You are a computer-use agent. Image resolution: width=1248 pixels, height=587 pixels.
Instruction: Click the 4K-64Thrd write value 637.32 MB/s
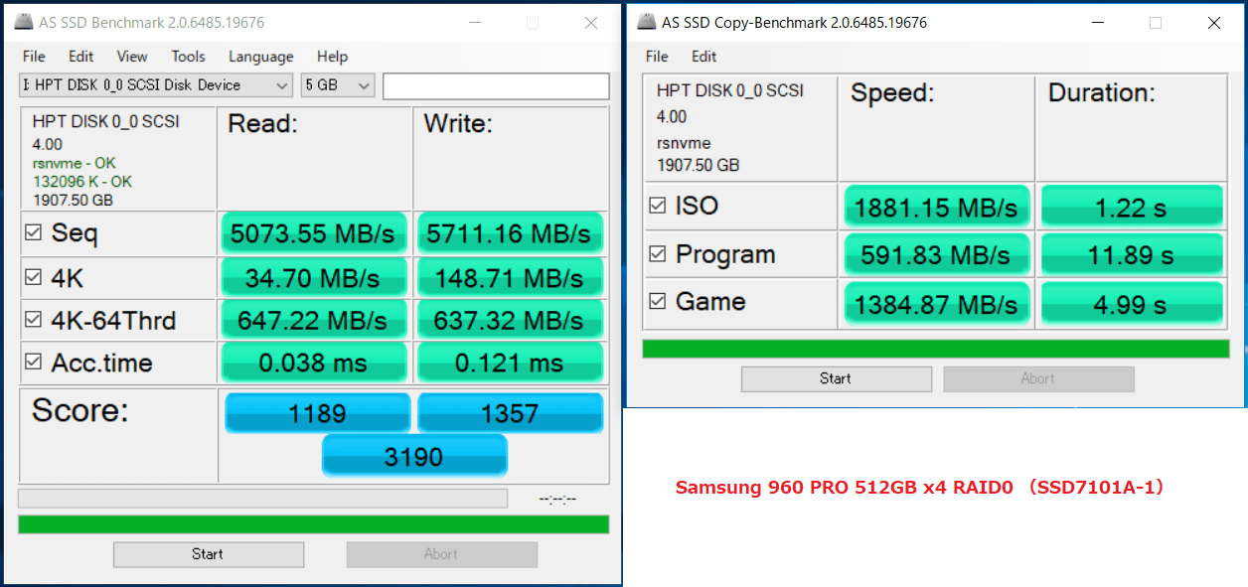coord(509,321)
